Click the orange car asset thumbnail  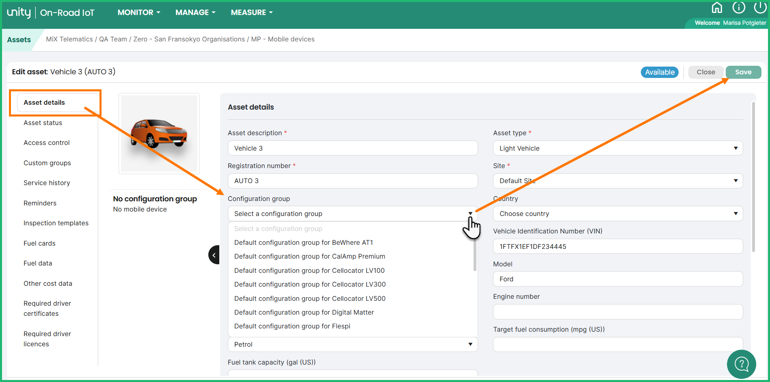(159, 133)
